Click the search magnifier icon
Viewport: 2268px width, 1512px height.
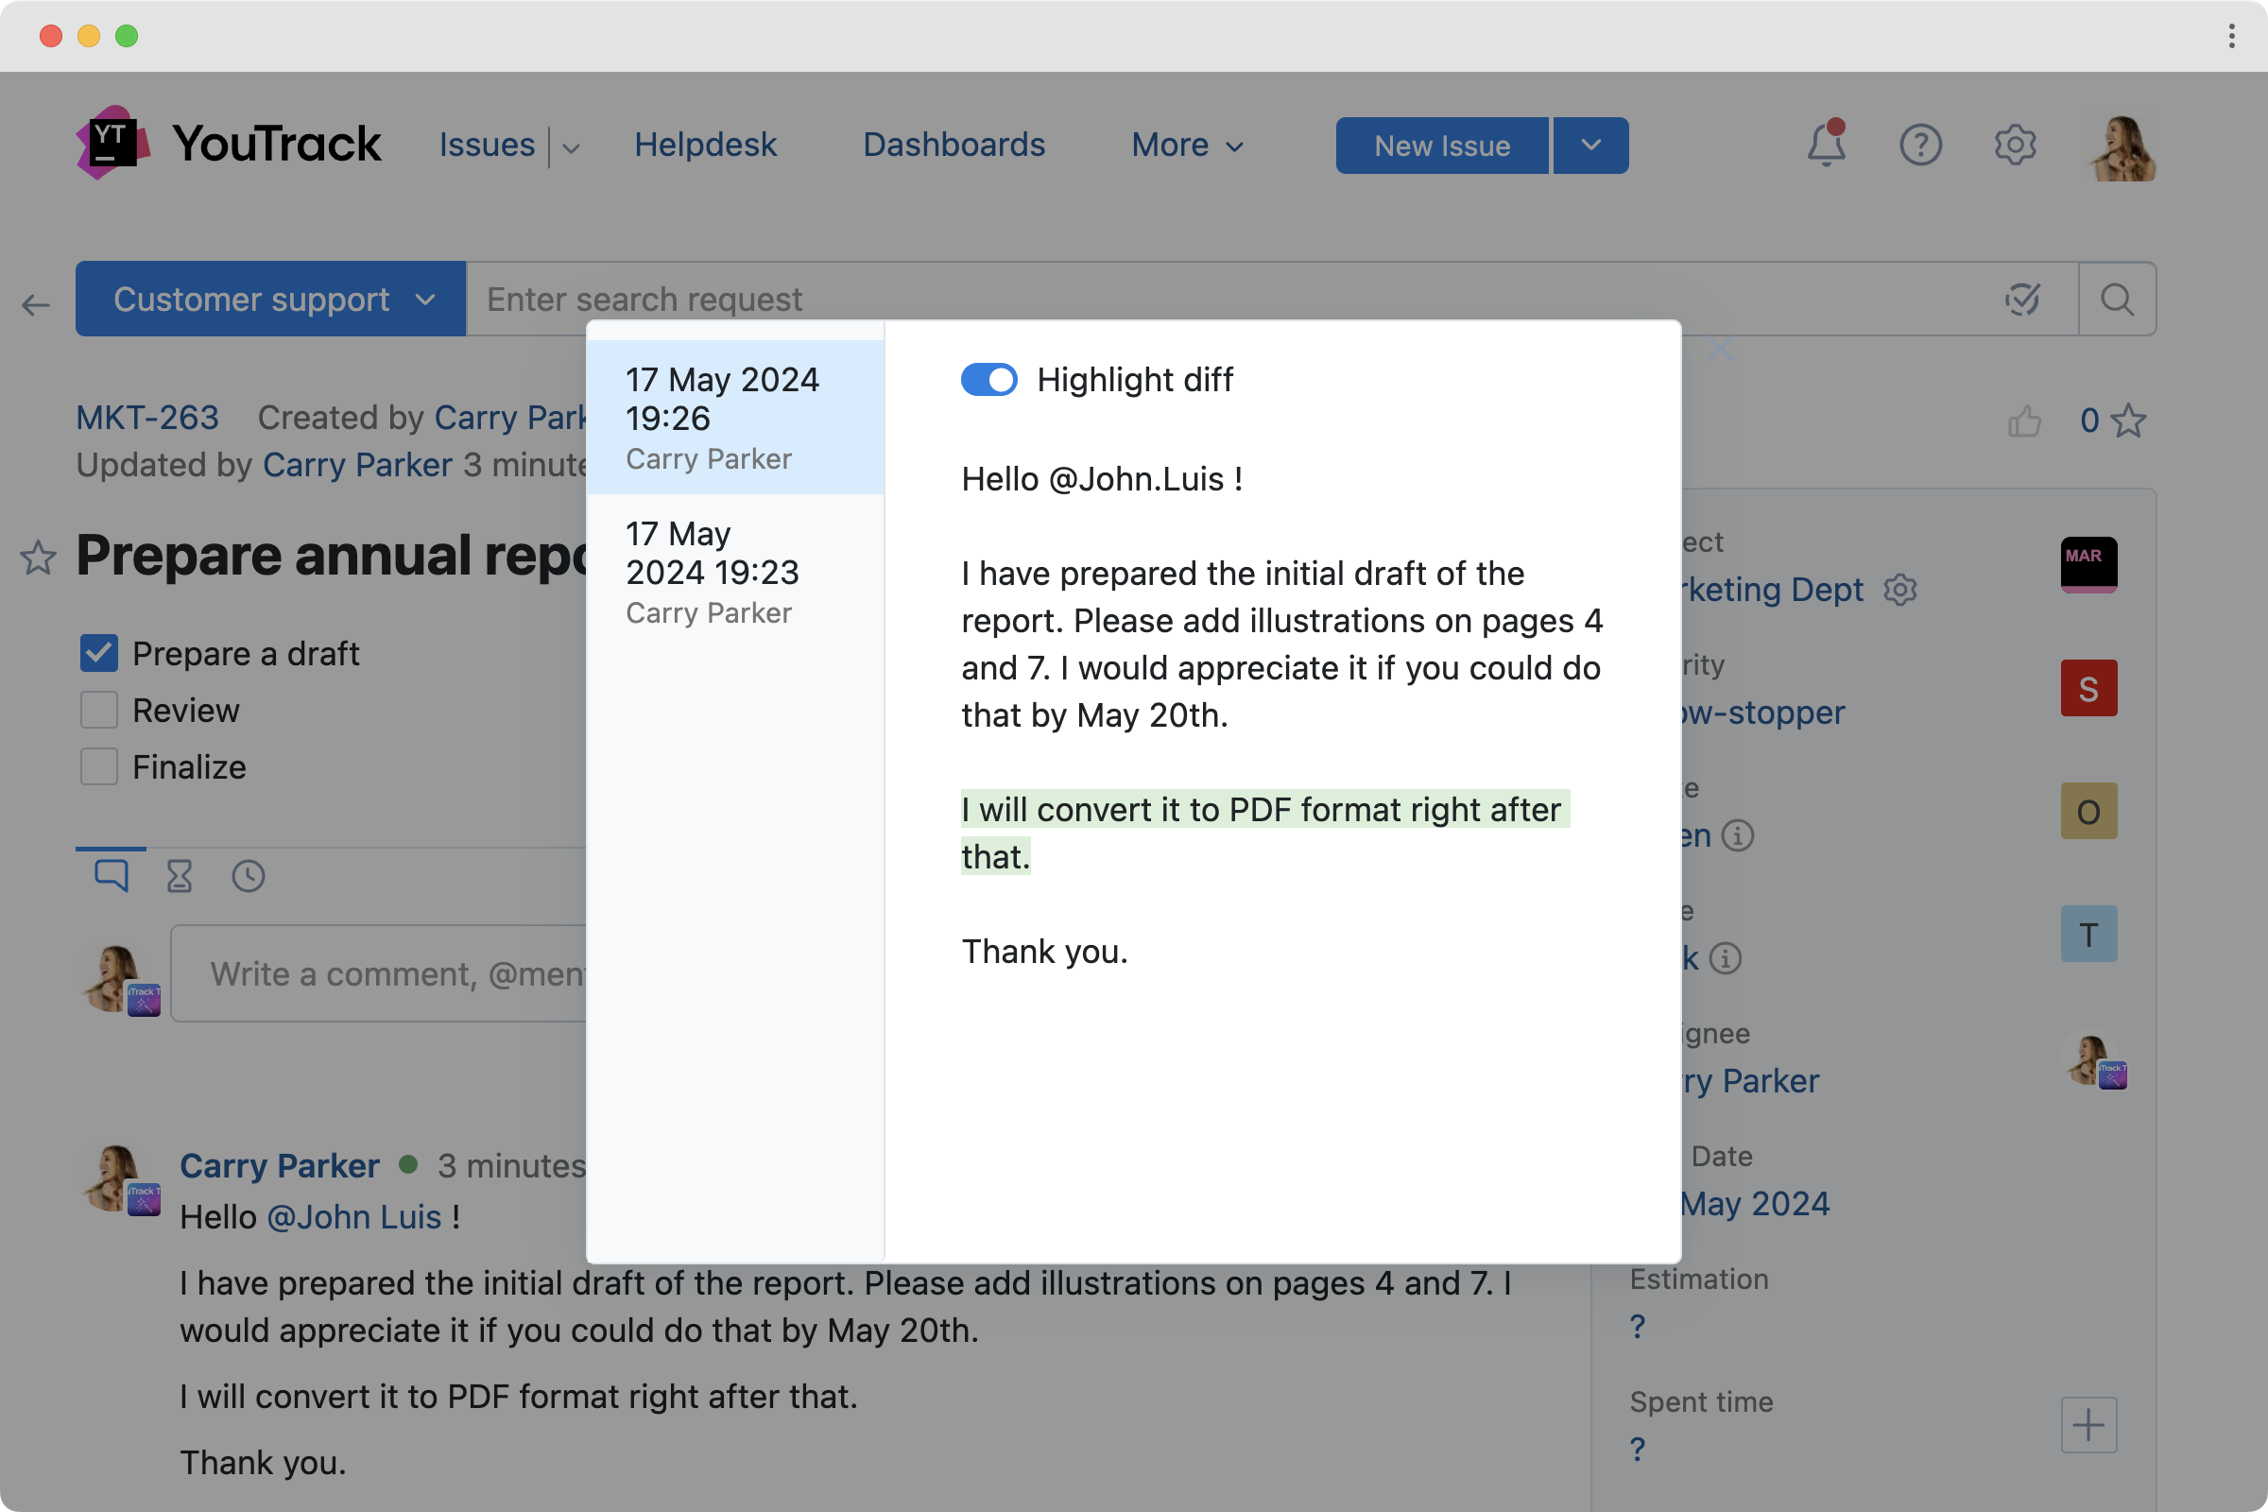coord(2117,300)
